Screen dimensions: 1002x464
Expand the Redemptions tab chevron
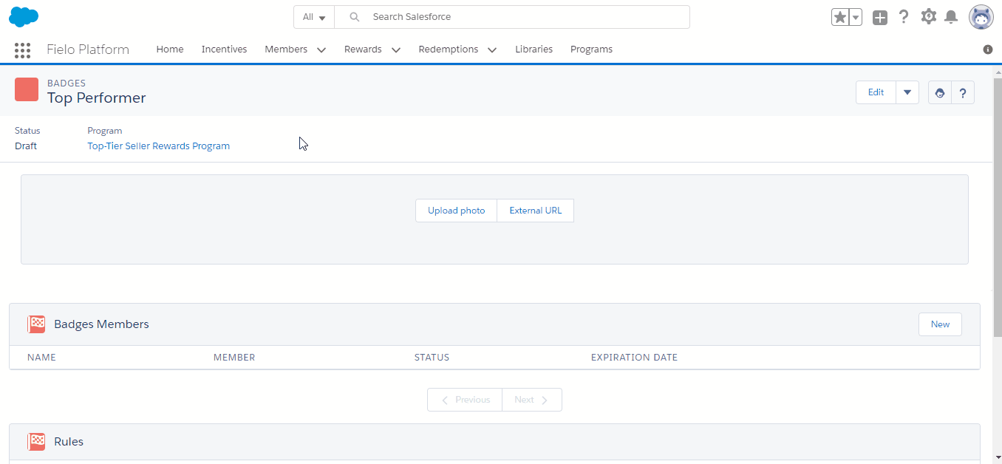click(492, 50)
